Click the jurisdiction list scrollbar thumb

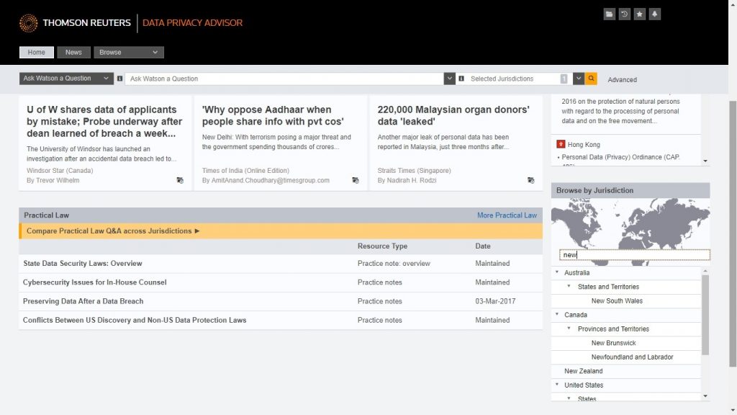tap(705, 315)
